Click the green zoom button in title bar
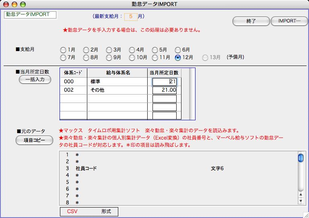 coord(23,4)
